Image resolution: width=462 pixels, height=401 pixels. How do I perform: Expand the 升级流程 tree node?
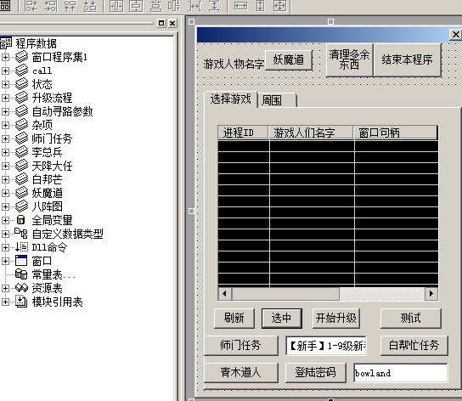pyautogui.click(x=5, y=98)
